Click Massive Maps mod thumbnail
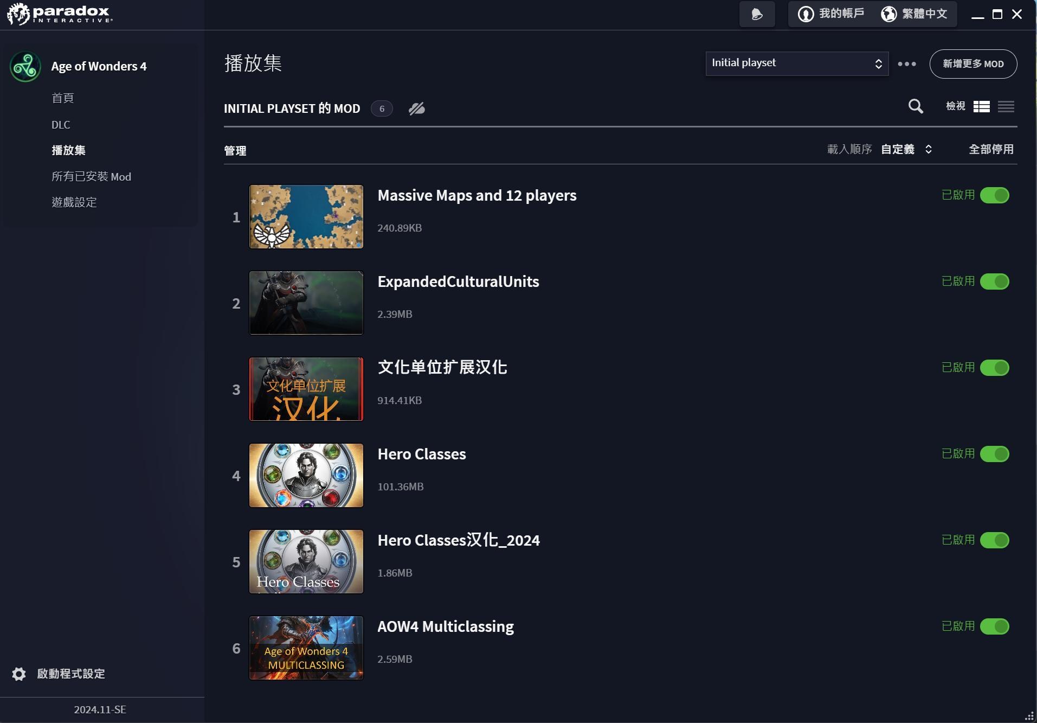Viewport: 1037px width, 723px height. coord(306,217)
